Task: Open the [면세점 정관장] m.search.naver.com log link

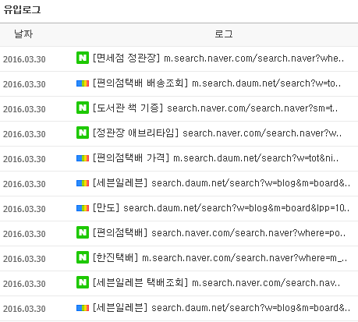Action: [x=218, y=58]
